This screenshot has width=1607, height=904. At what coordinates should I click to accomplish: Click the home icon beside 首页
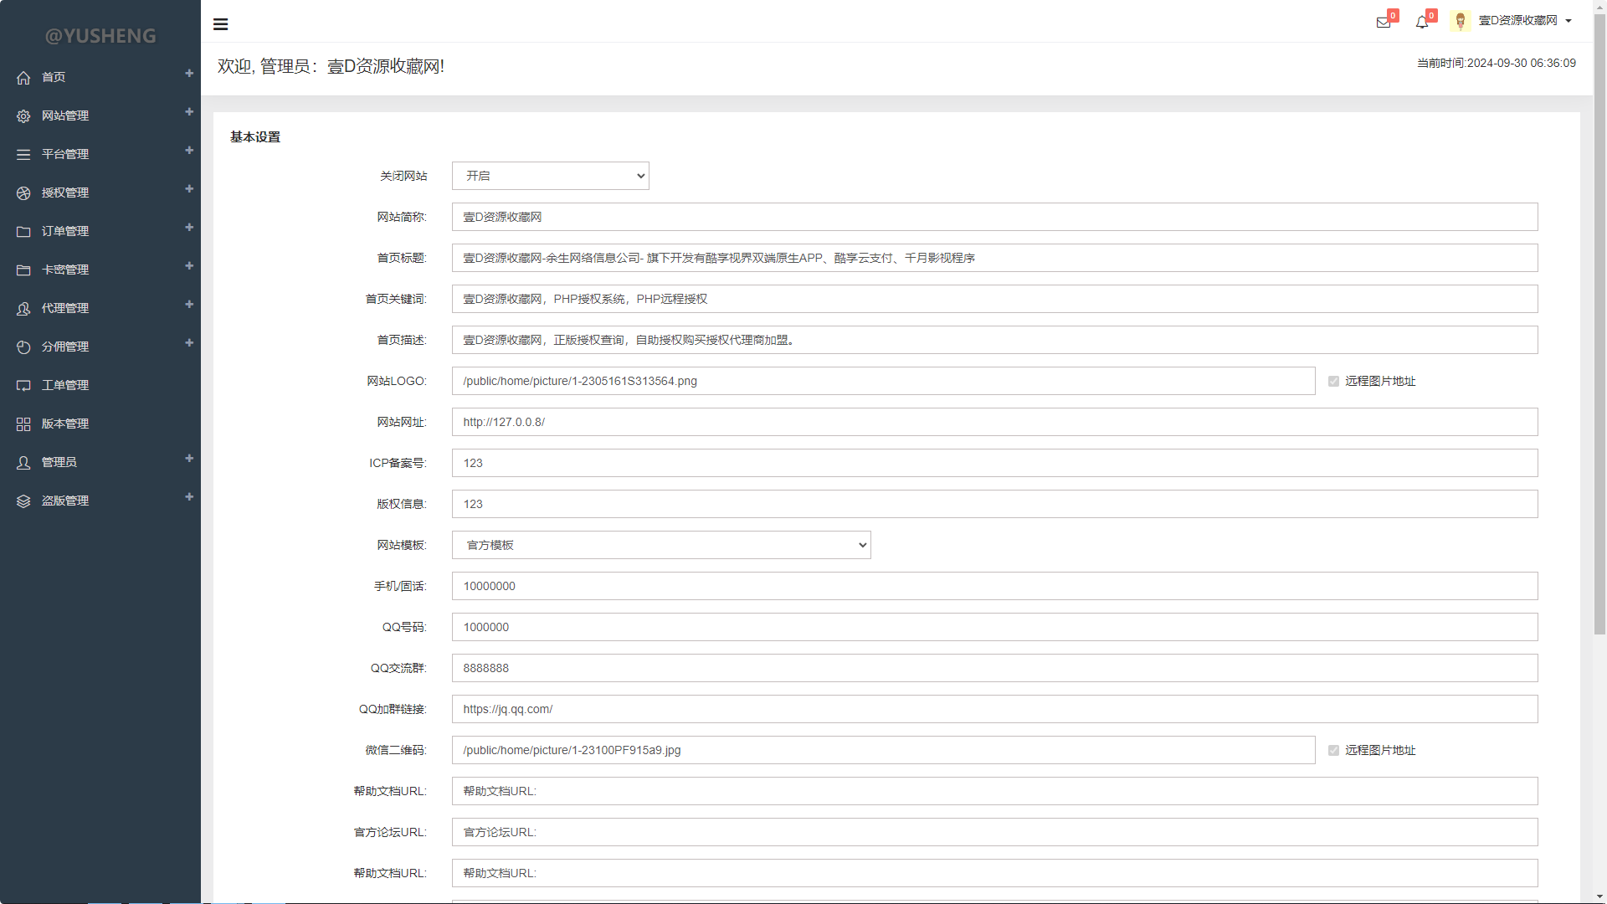click(x=23, y=78)
